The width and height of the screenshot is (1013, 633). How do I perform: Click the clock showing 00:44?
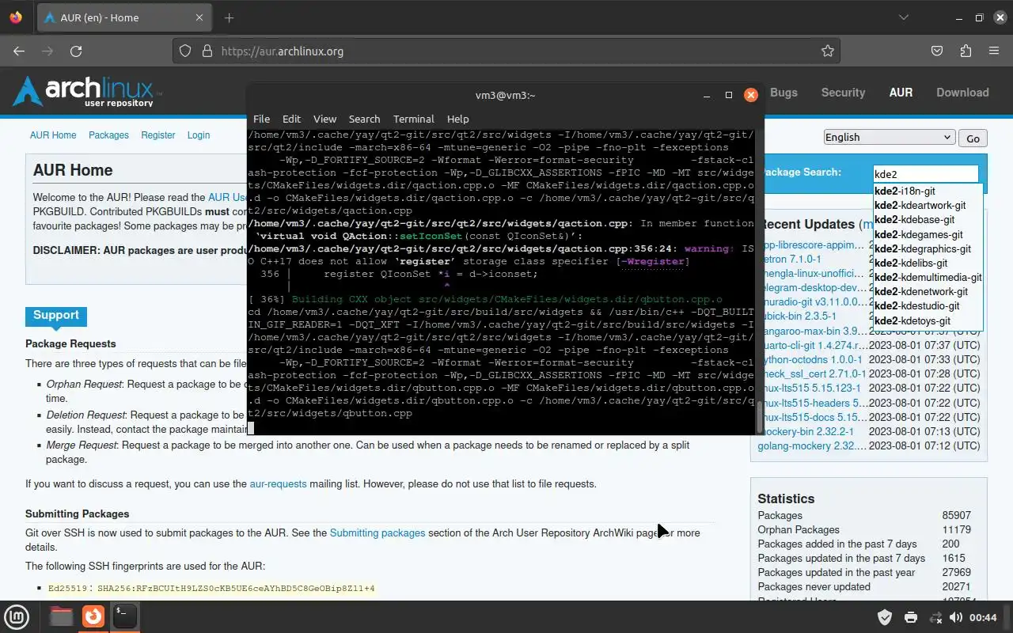coord(983,617)
